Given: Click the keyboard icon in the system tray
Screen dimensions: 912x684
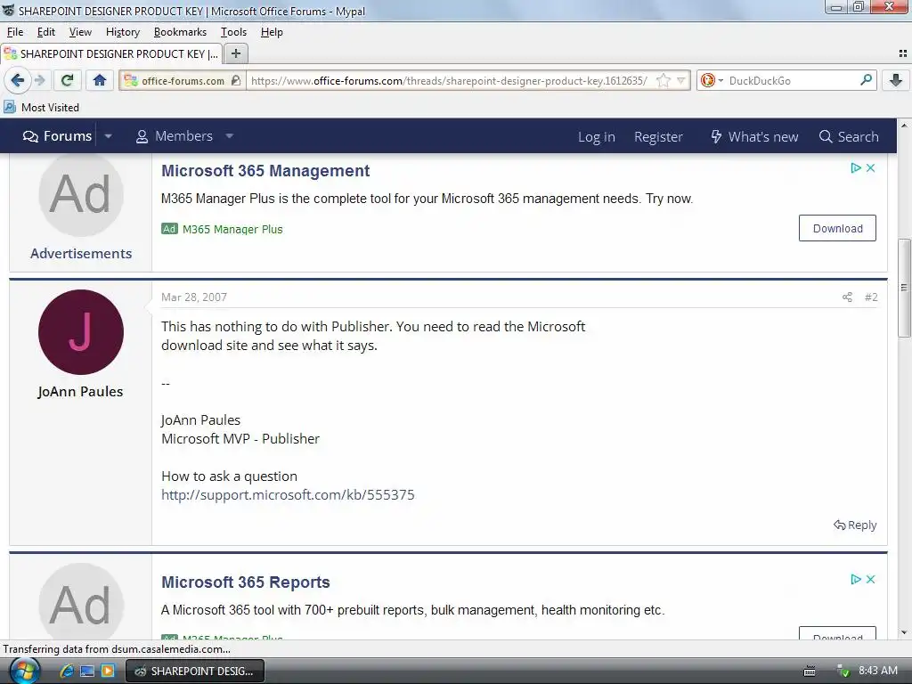Looking at the screenshot, I should coord(809,672).
